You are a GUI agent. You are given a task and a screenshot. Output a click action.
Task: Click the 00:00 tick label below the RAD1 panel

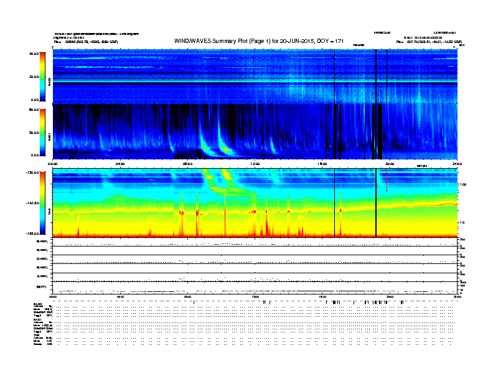pos(52,164)
